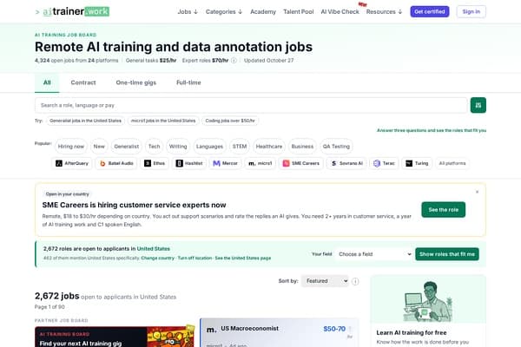Click Turn off location link
The width and height of the screenshot is (521, 347).
click(x=195, y=258)
